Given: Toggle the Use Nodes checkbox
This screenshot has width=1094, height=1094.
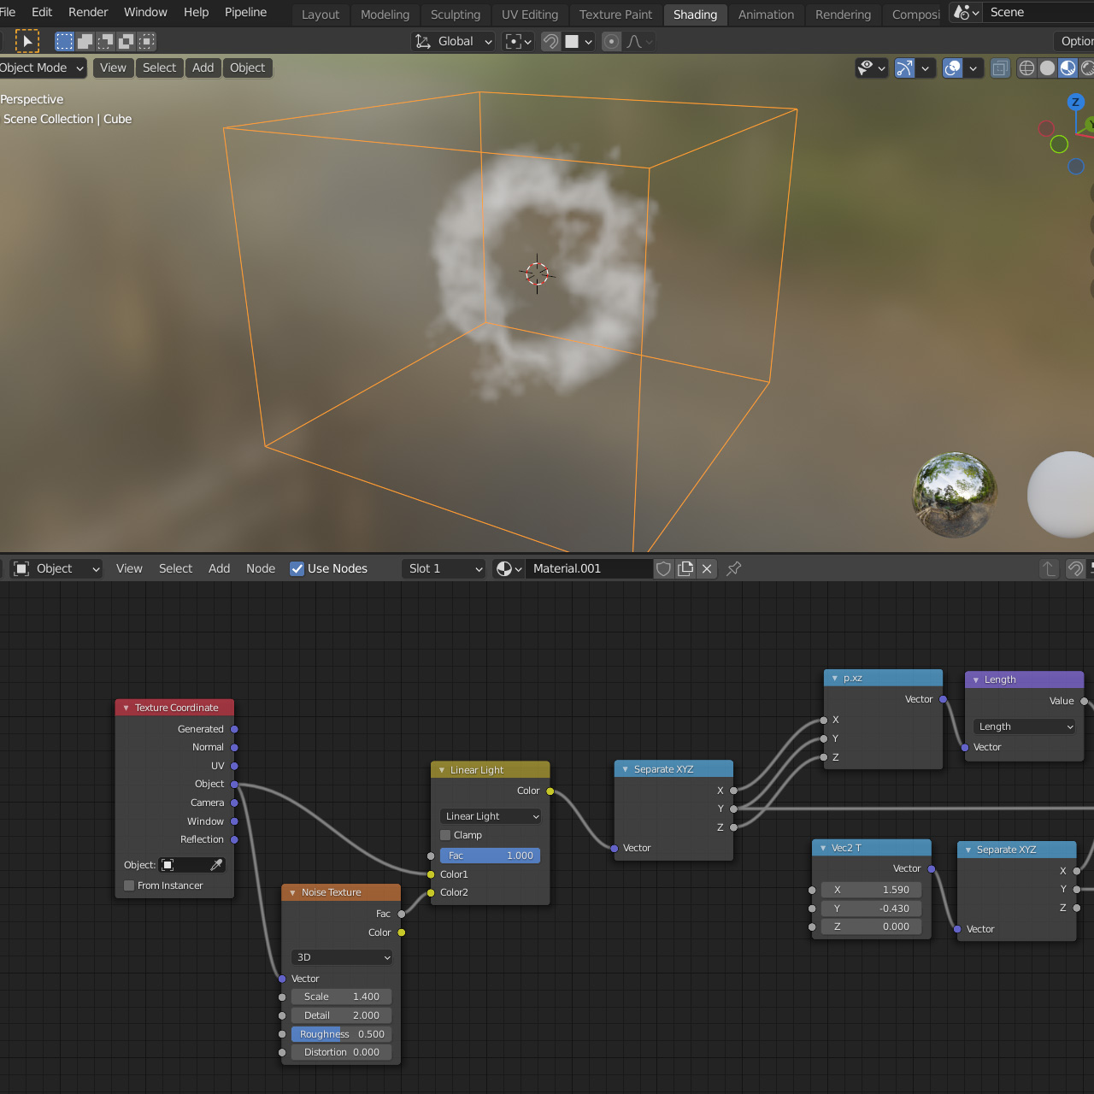Looking at the screenshot, I should [297, 568].
